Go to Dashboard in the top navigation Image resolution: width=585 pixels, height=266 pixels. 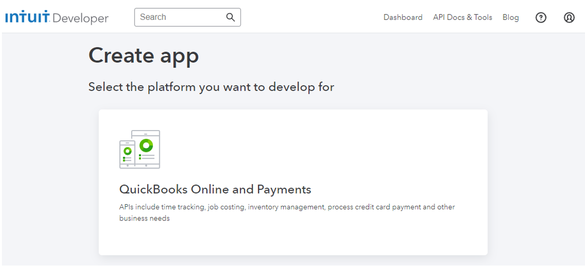click(x=403, y=17)
